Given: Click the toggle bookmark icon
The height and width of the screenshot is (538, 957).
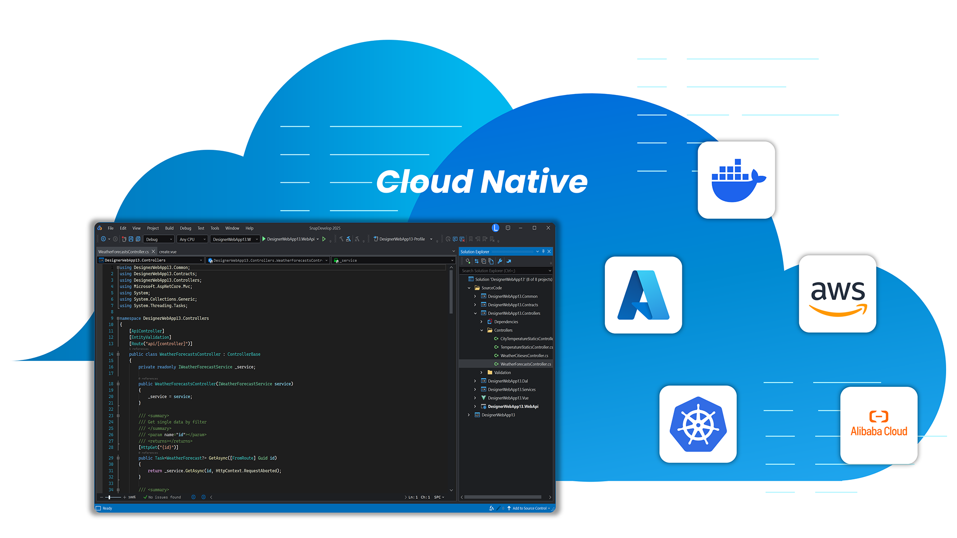Looking at the screenshot, I should pyautogui.click(x=471, y=239).
